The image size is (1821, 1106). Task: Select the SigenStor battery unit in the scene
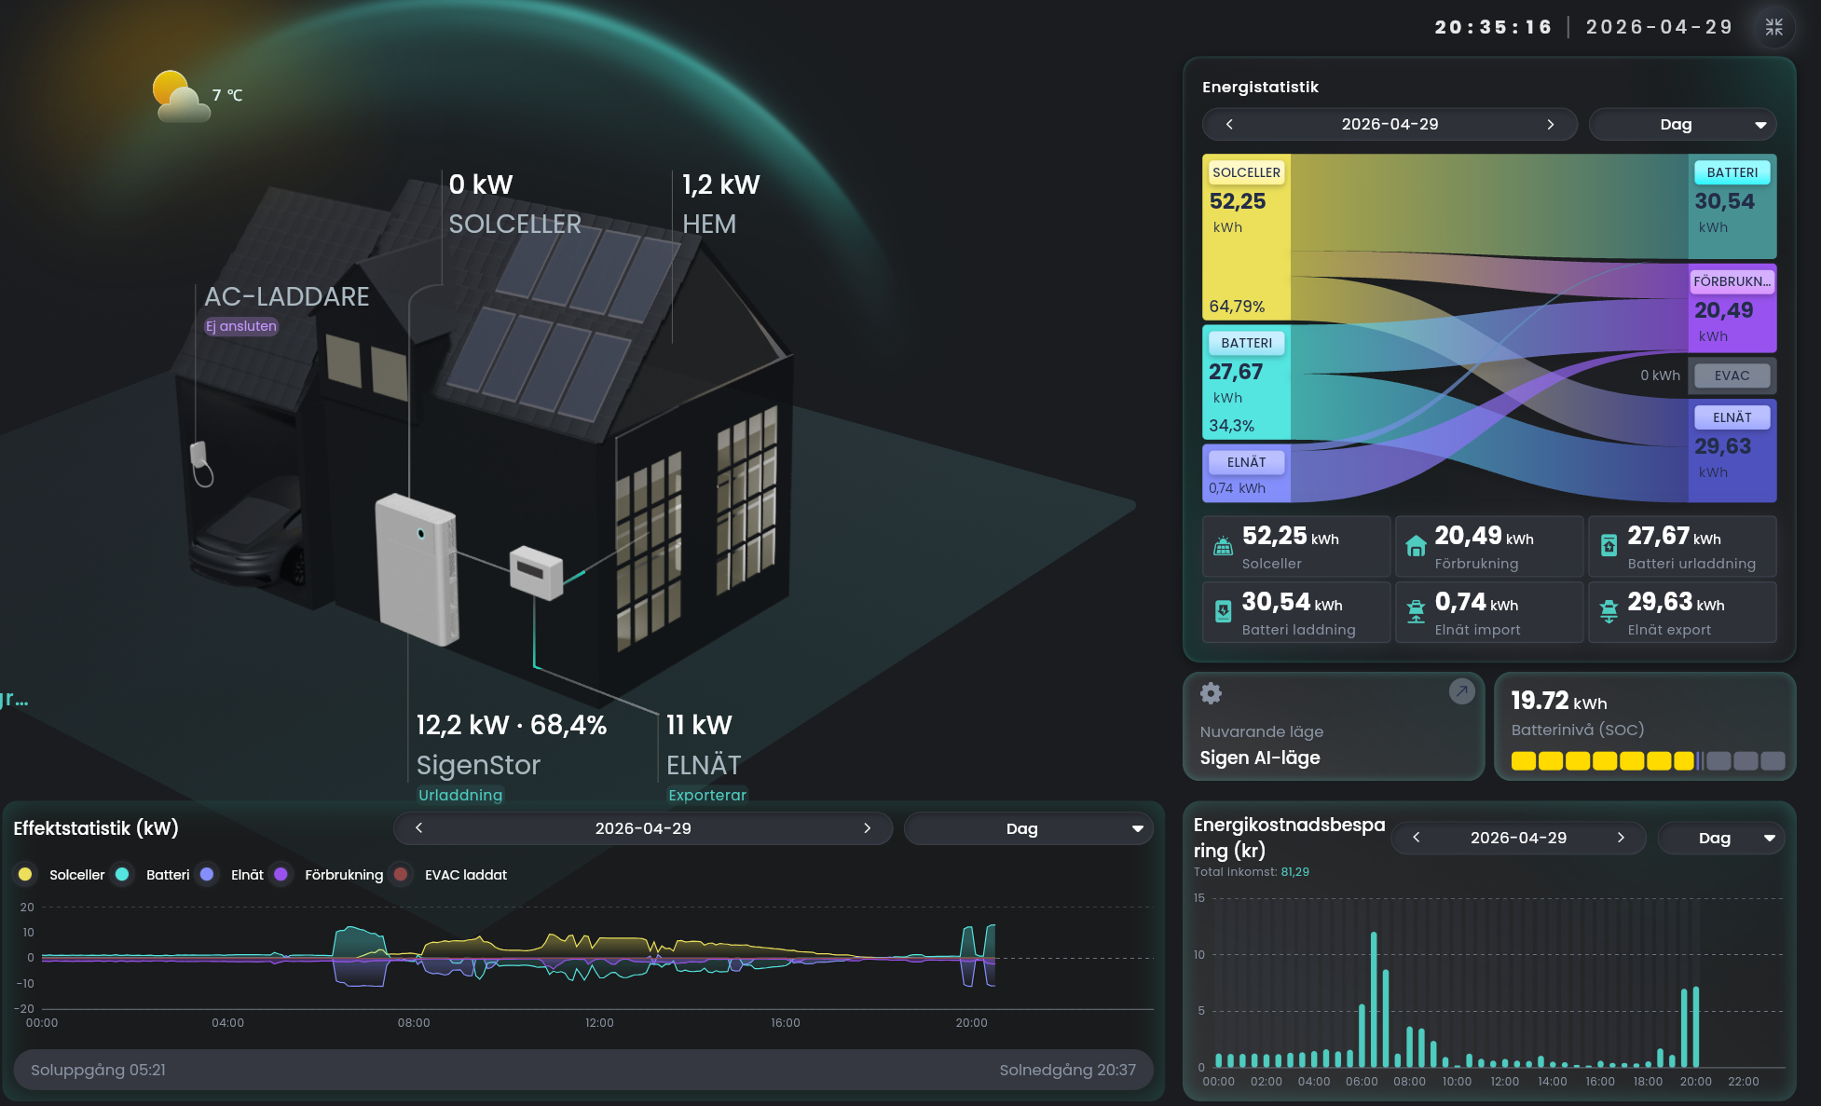(x=417, y=569)
